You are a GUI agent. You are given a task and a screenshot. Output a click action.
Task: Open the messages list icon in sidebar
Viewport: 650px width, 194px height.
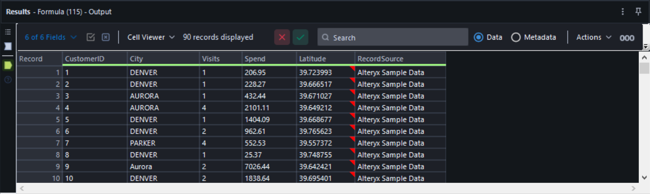coord(8,32)
